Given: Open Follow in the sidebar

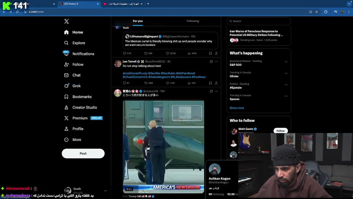Looking at the screenshot, I should (x=74, y=64).
